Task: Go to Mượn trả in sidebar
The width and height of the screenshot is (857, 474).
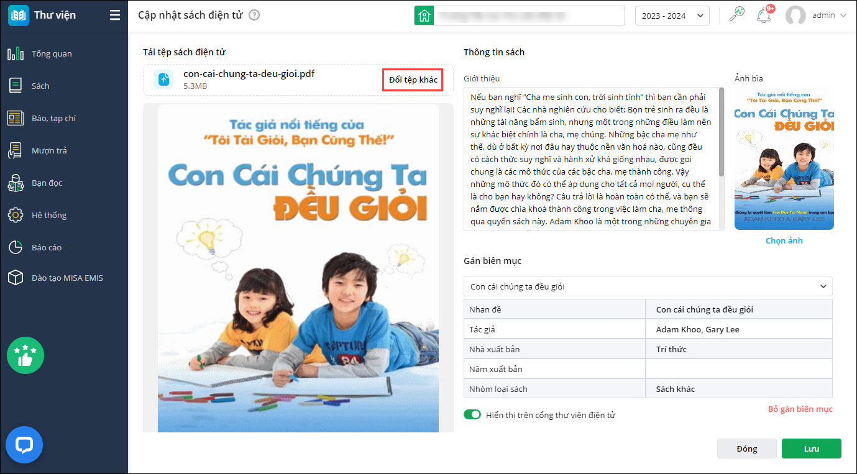Action: (x=49, y=150)
